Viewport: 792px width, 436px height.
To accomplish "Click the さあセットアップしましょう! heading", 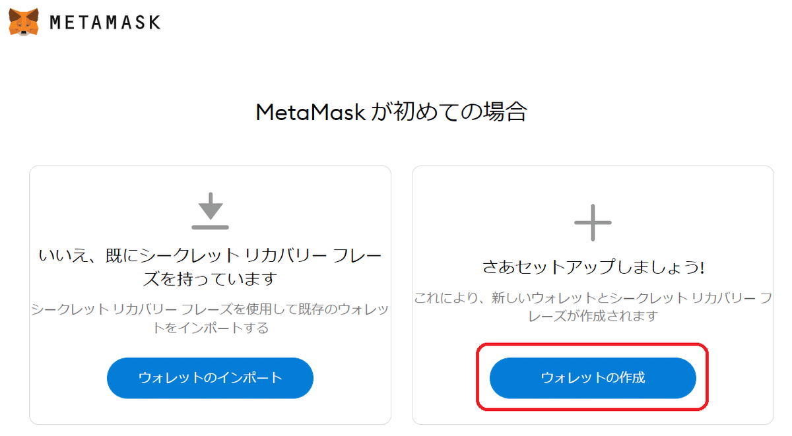I will click(593, 268).
